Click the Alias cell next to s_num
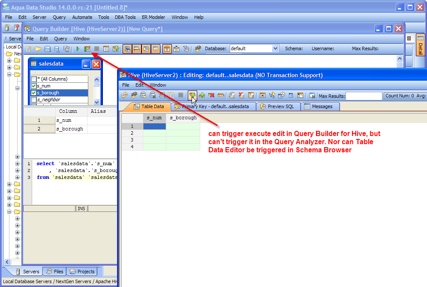This screenshot has width=427, height=287. coord(102,121)
